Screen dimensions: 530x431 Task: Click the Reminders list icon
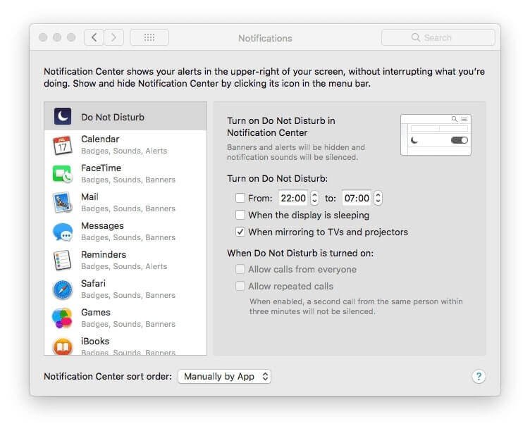[63, 261]
